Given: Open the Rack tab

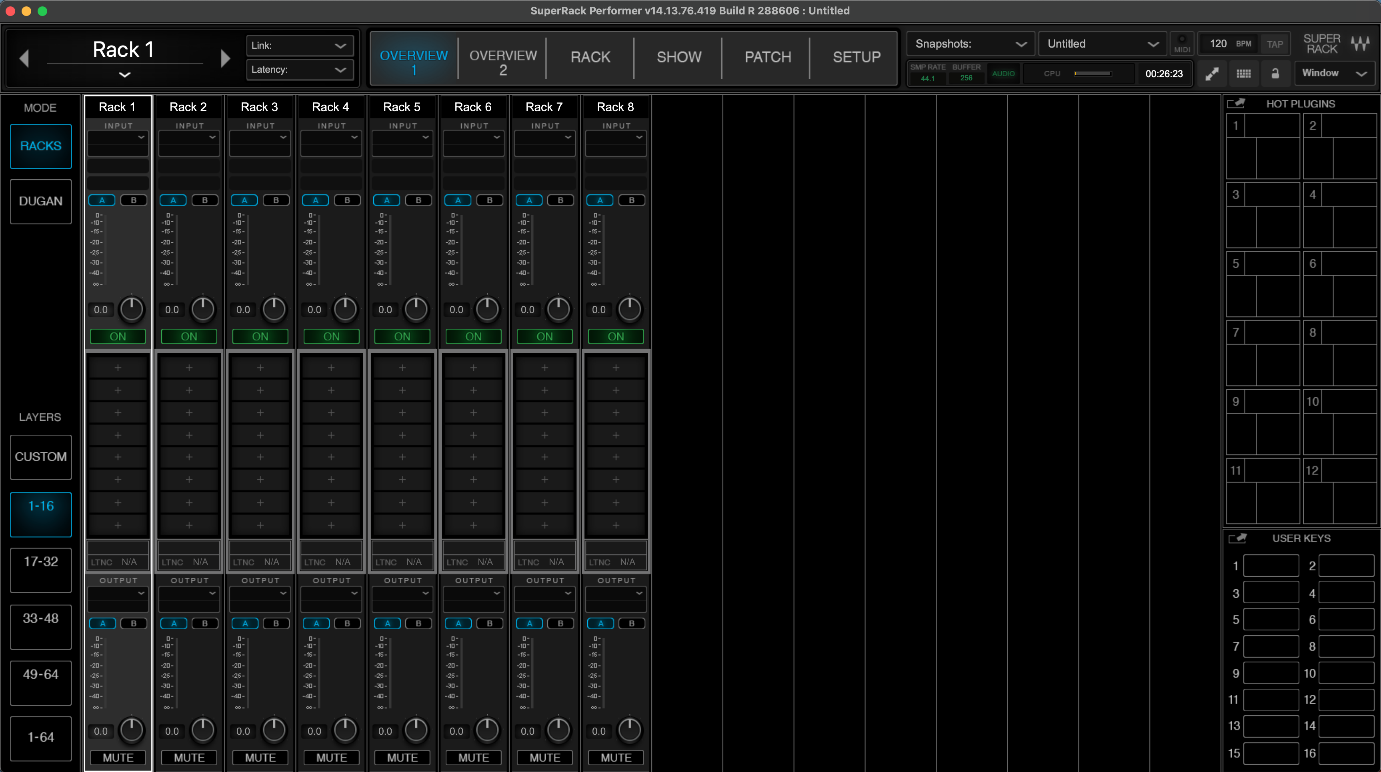Looking at the screenshot, I should [x=590, y=58].
